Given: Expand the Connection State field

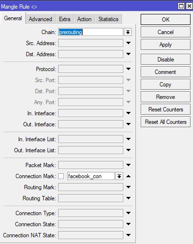Looking at the screenshot, I should pyautogui.click(x=128, y=224).
